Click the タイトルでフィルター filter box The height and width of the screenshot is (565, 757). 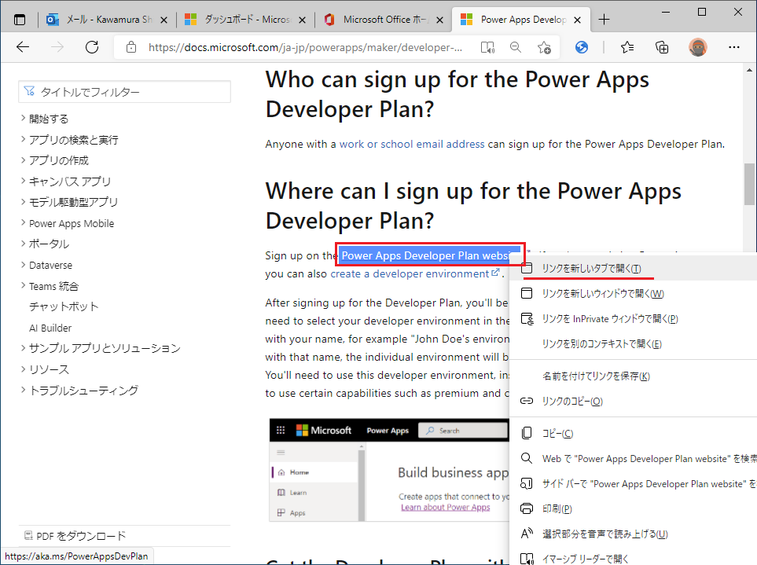[124, 92]
